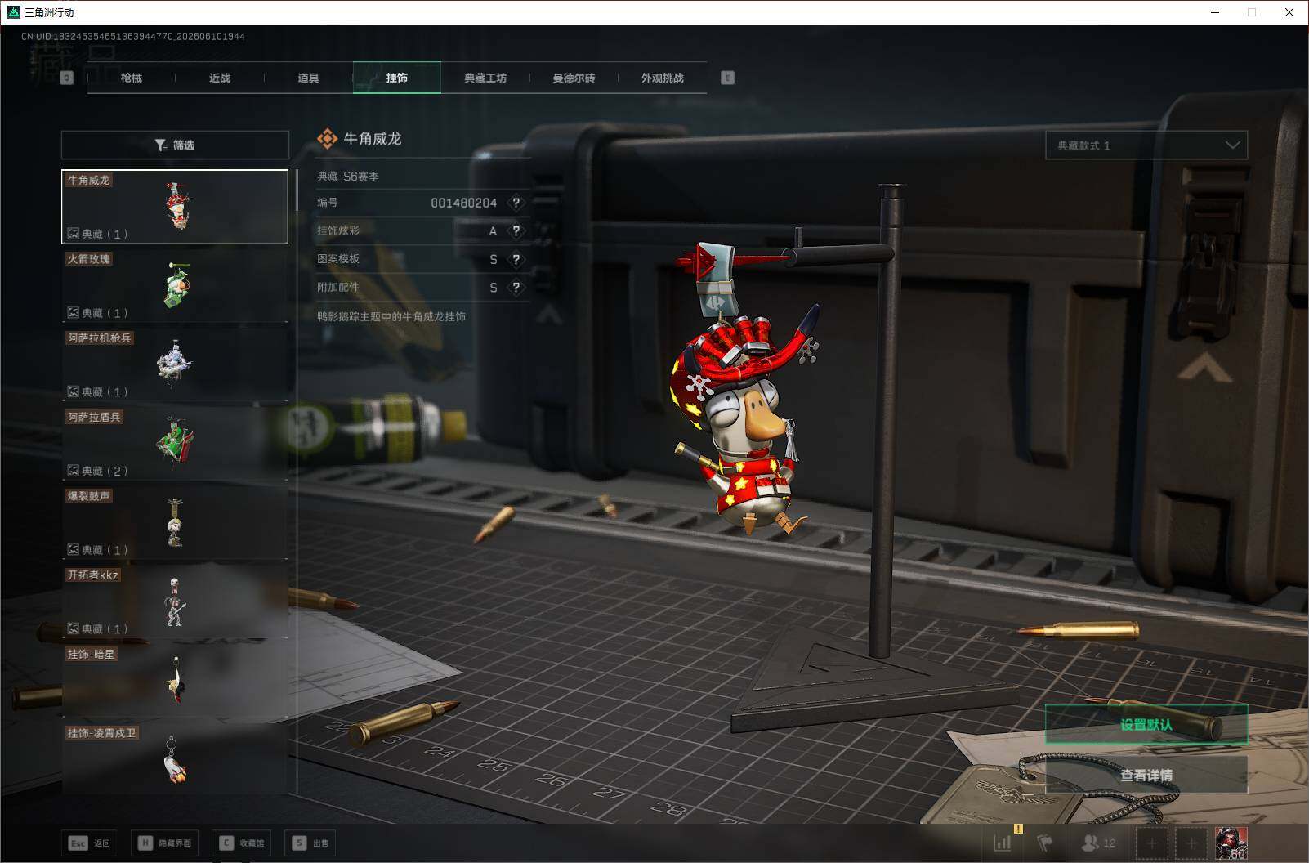Image resolution: width=1309 pixels, height=863 pixels.
Task: Minimize the game window
Action: (1215, 12)
